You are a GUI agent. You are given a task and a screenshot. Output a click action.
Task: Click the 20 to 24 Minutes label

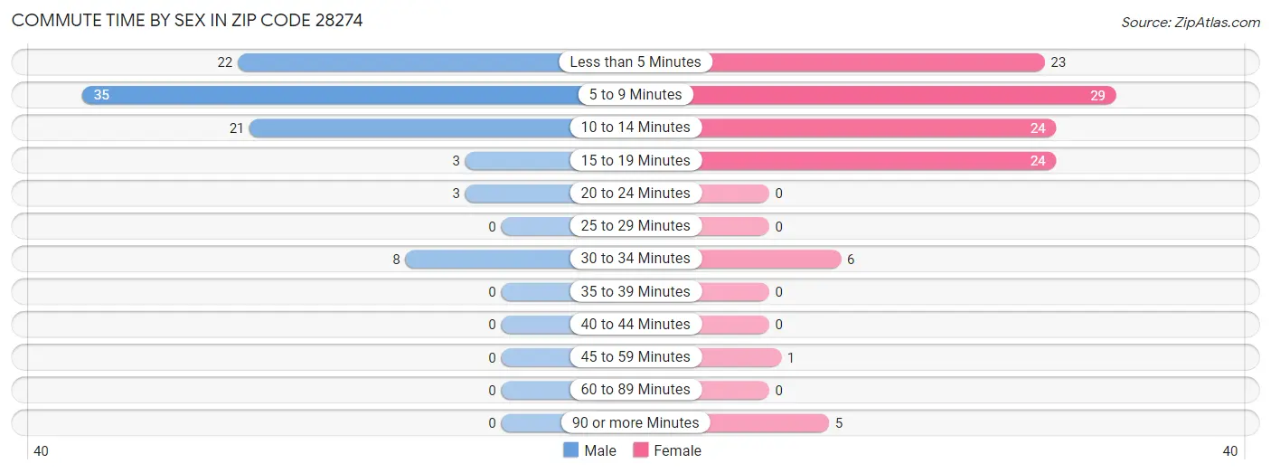point(635,194)
